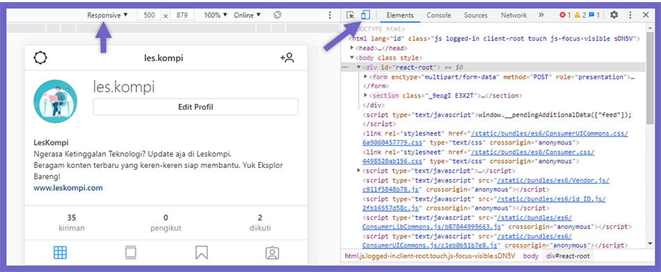This screenshot has width=661, height=272.
Task: Click the red error count indicator
Action: pos(565,15)
